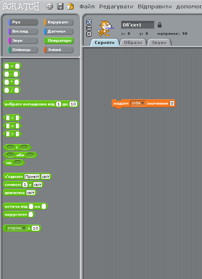Select the 'can rotate' rotation style button
This screenshot has width=202, height=279.
(x=89, y=22)
